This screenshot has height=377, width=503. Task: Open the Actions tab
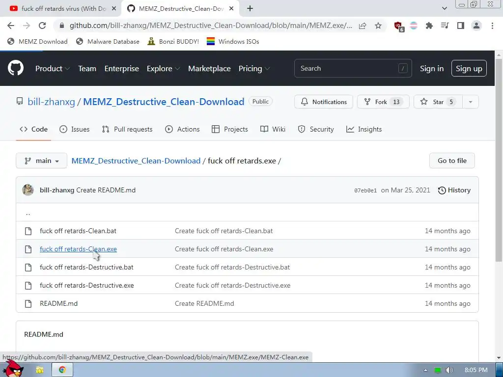pyautogui.click(x=182, y=129)
